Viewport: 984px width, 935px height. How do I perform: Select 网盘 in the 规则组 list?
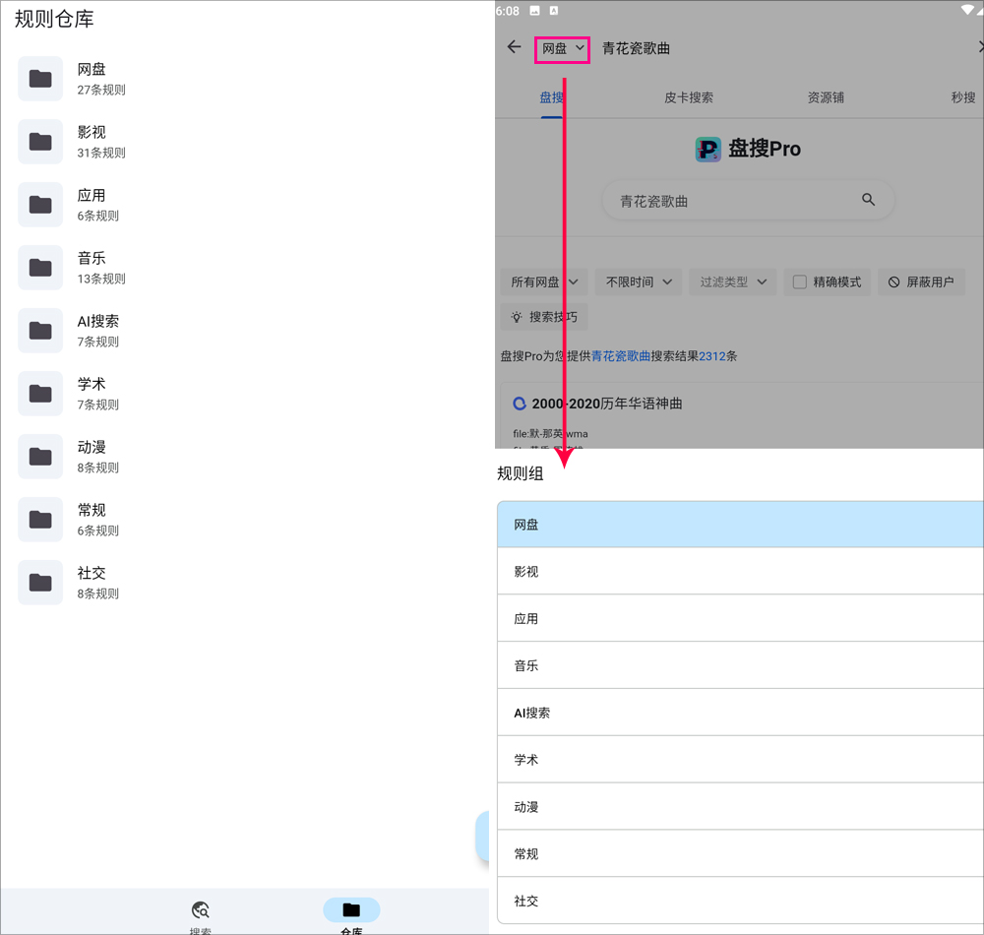click(741, 525)
